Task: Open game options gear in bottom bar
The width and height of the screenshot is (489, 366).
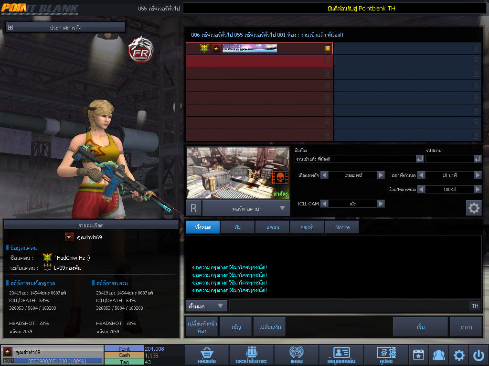Action: 459,355
